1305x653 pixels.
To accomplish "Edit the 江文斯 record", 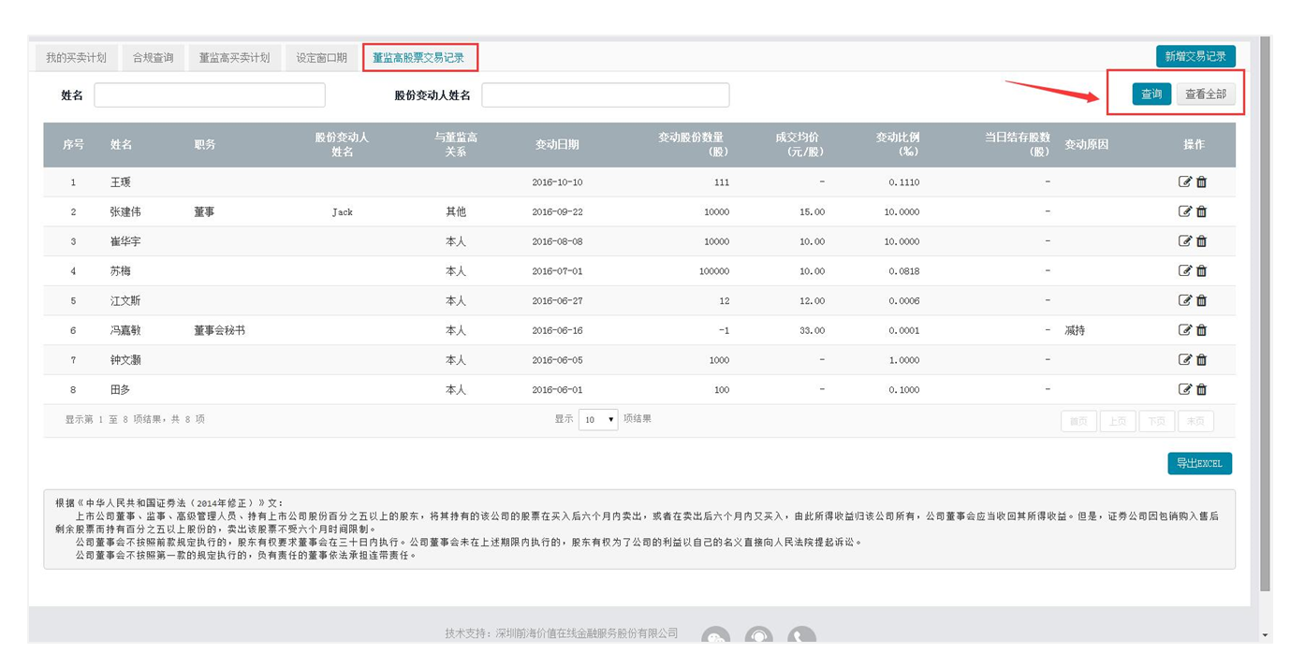I will click(1184, 300).
